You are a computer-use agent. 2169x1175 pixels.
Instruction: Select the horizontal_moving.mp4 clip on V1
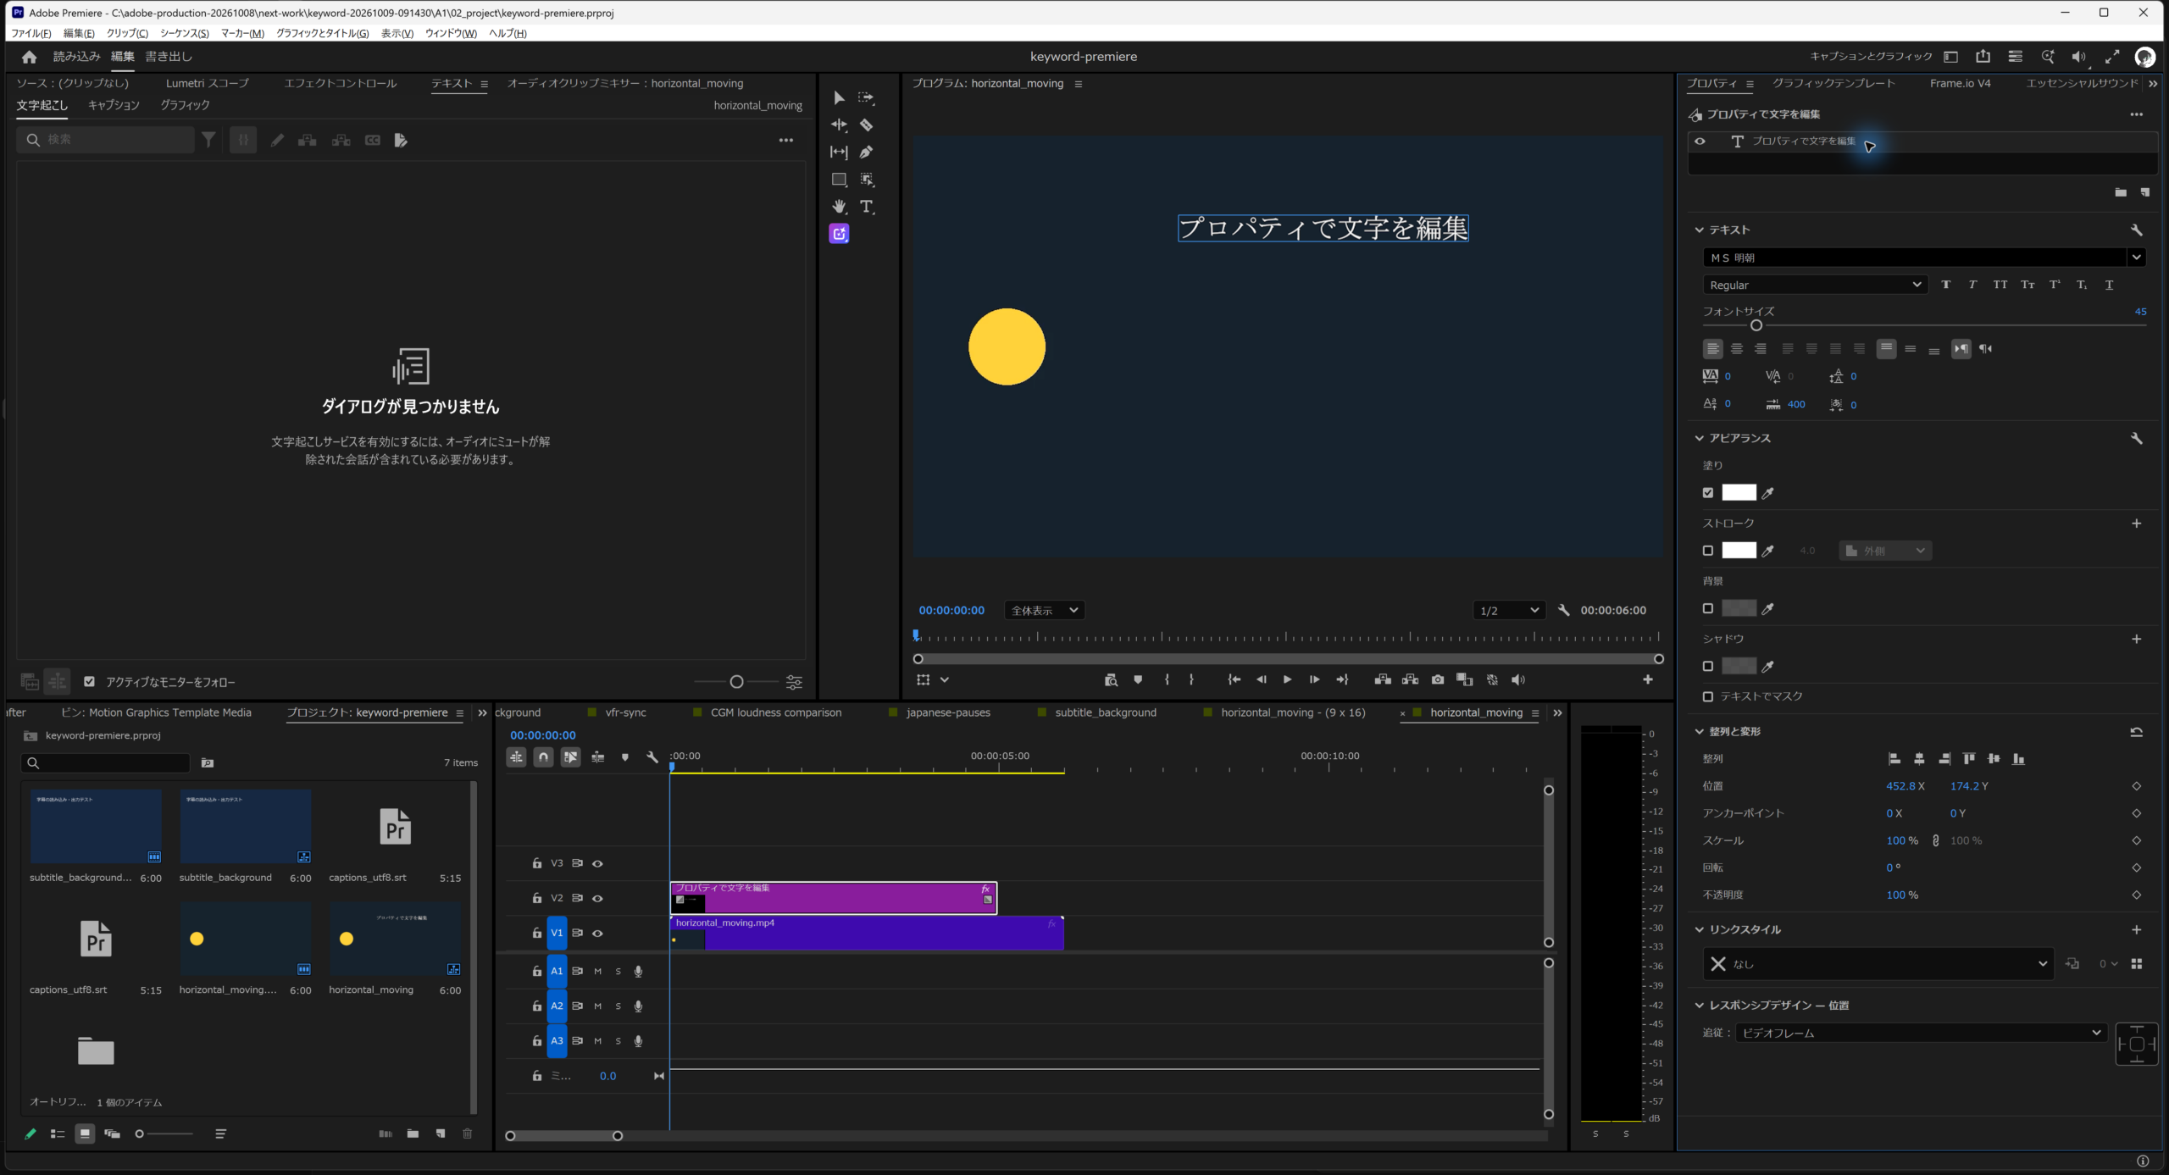[866, 933]
